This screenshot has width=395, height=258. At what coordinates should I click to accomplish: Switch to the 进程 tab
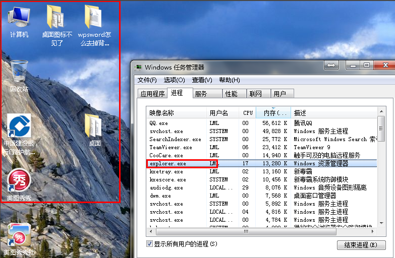(x=180, y=93)
